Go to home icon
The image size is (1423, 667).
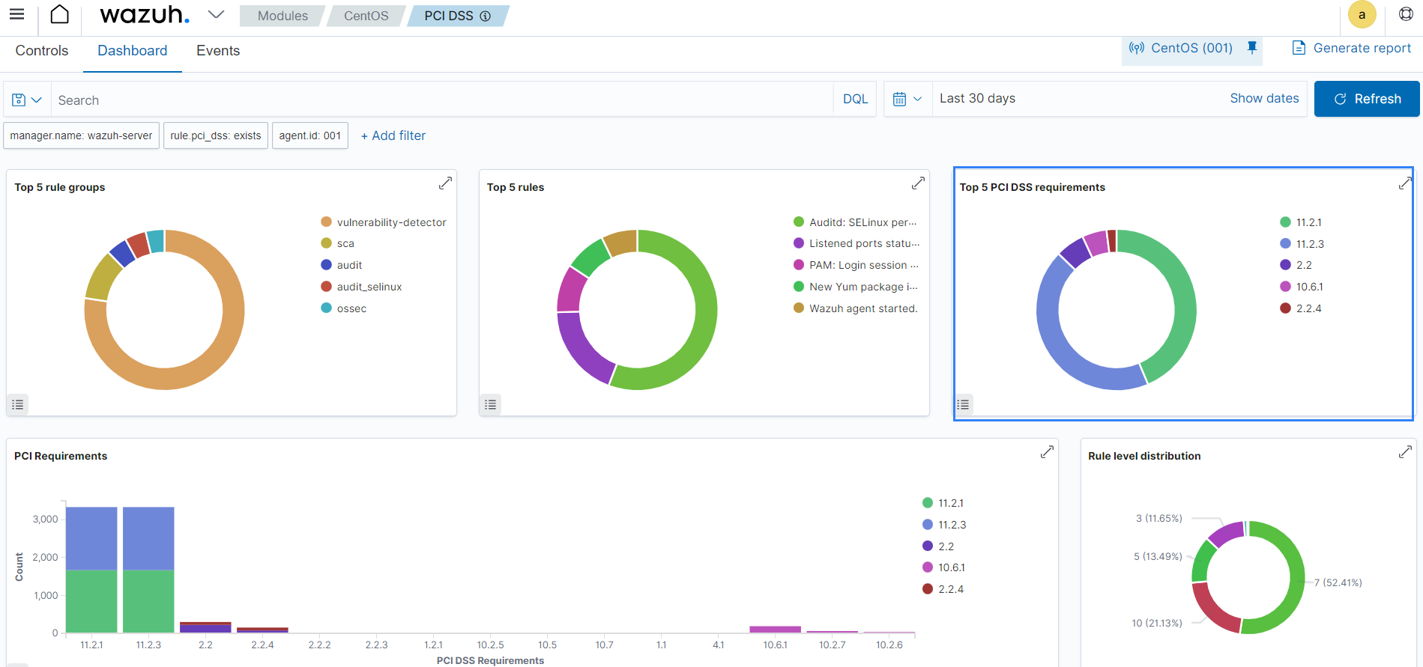point(59,14)
